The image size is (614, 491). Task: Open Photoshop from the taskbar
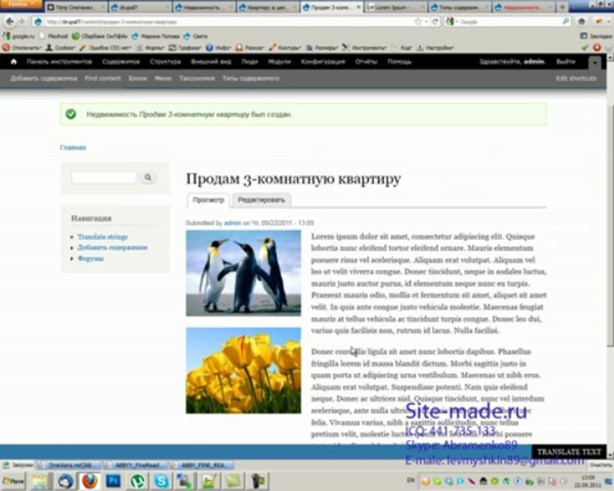tap(113, 481)
